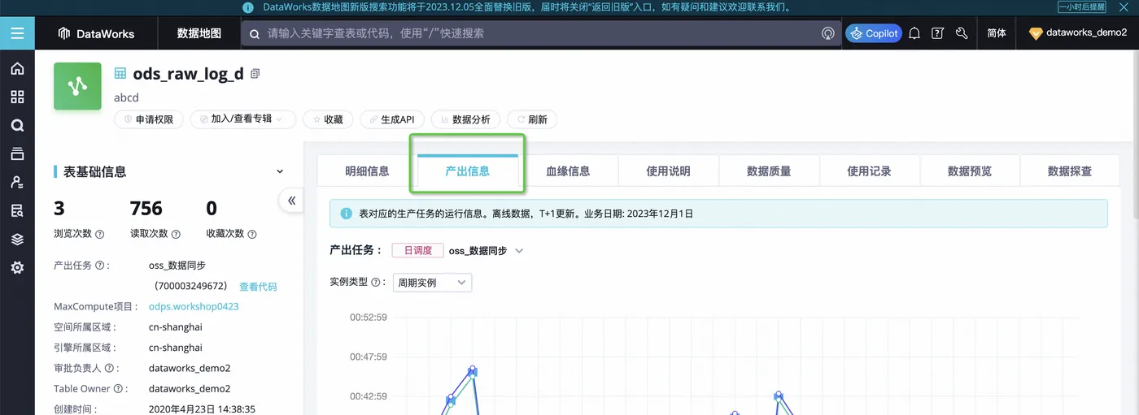Click the help icon beside 实例类型
Image resolution: width=1139 pixels, height=415 pixels.
376,283
